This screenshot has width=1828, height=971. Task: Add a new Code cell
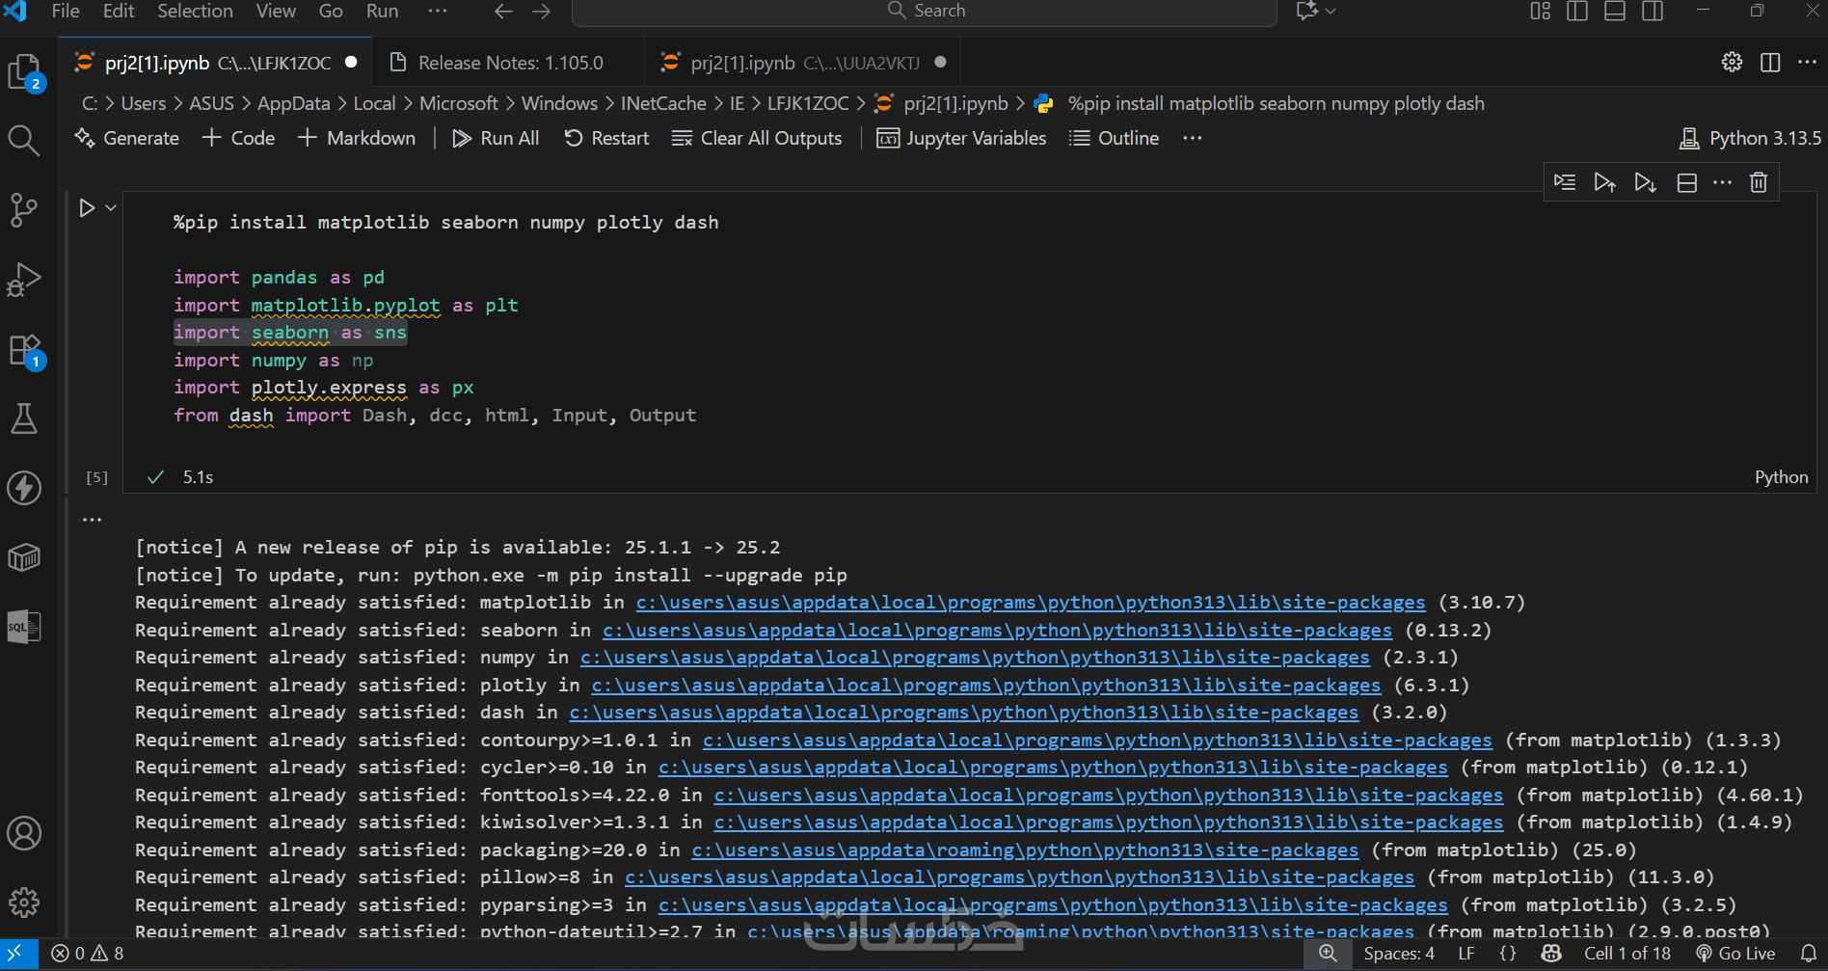pyautogui.click(x=239, y=138)
